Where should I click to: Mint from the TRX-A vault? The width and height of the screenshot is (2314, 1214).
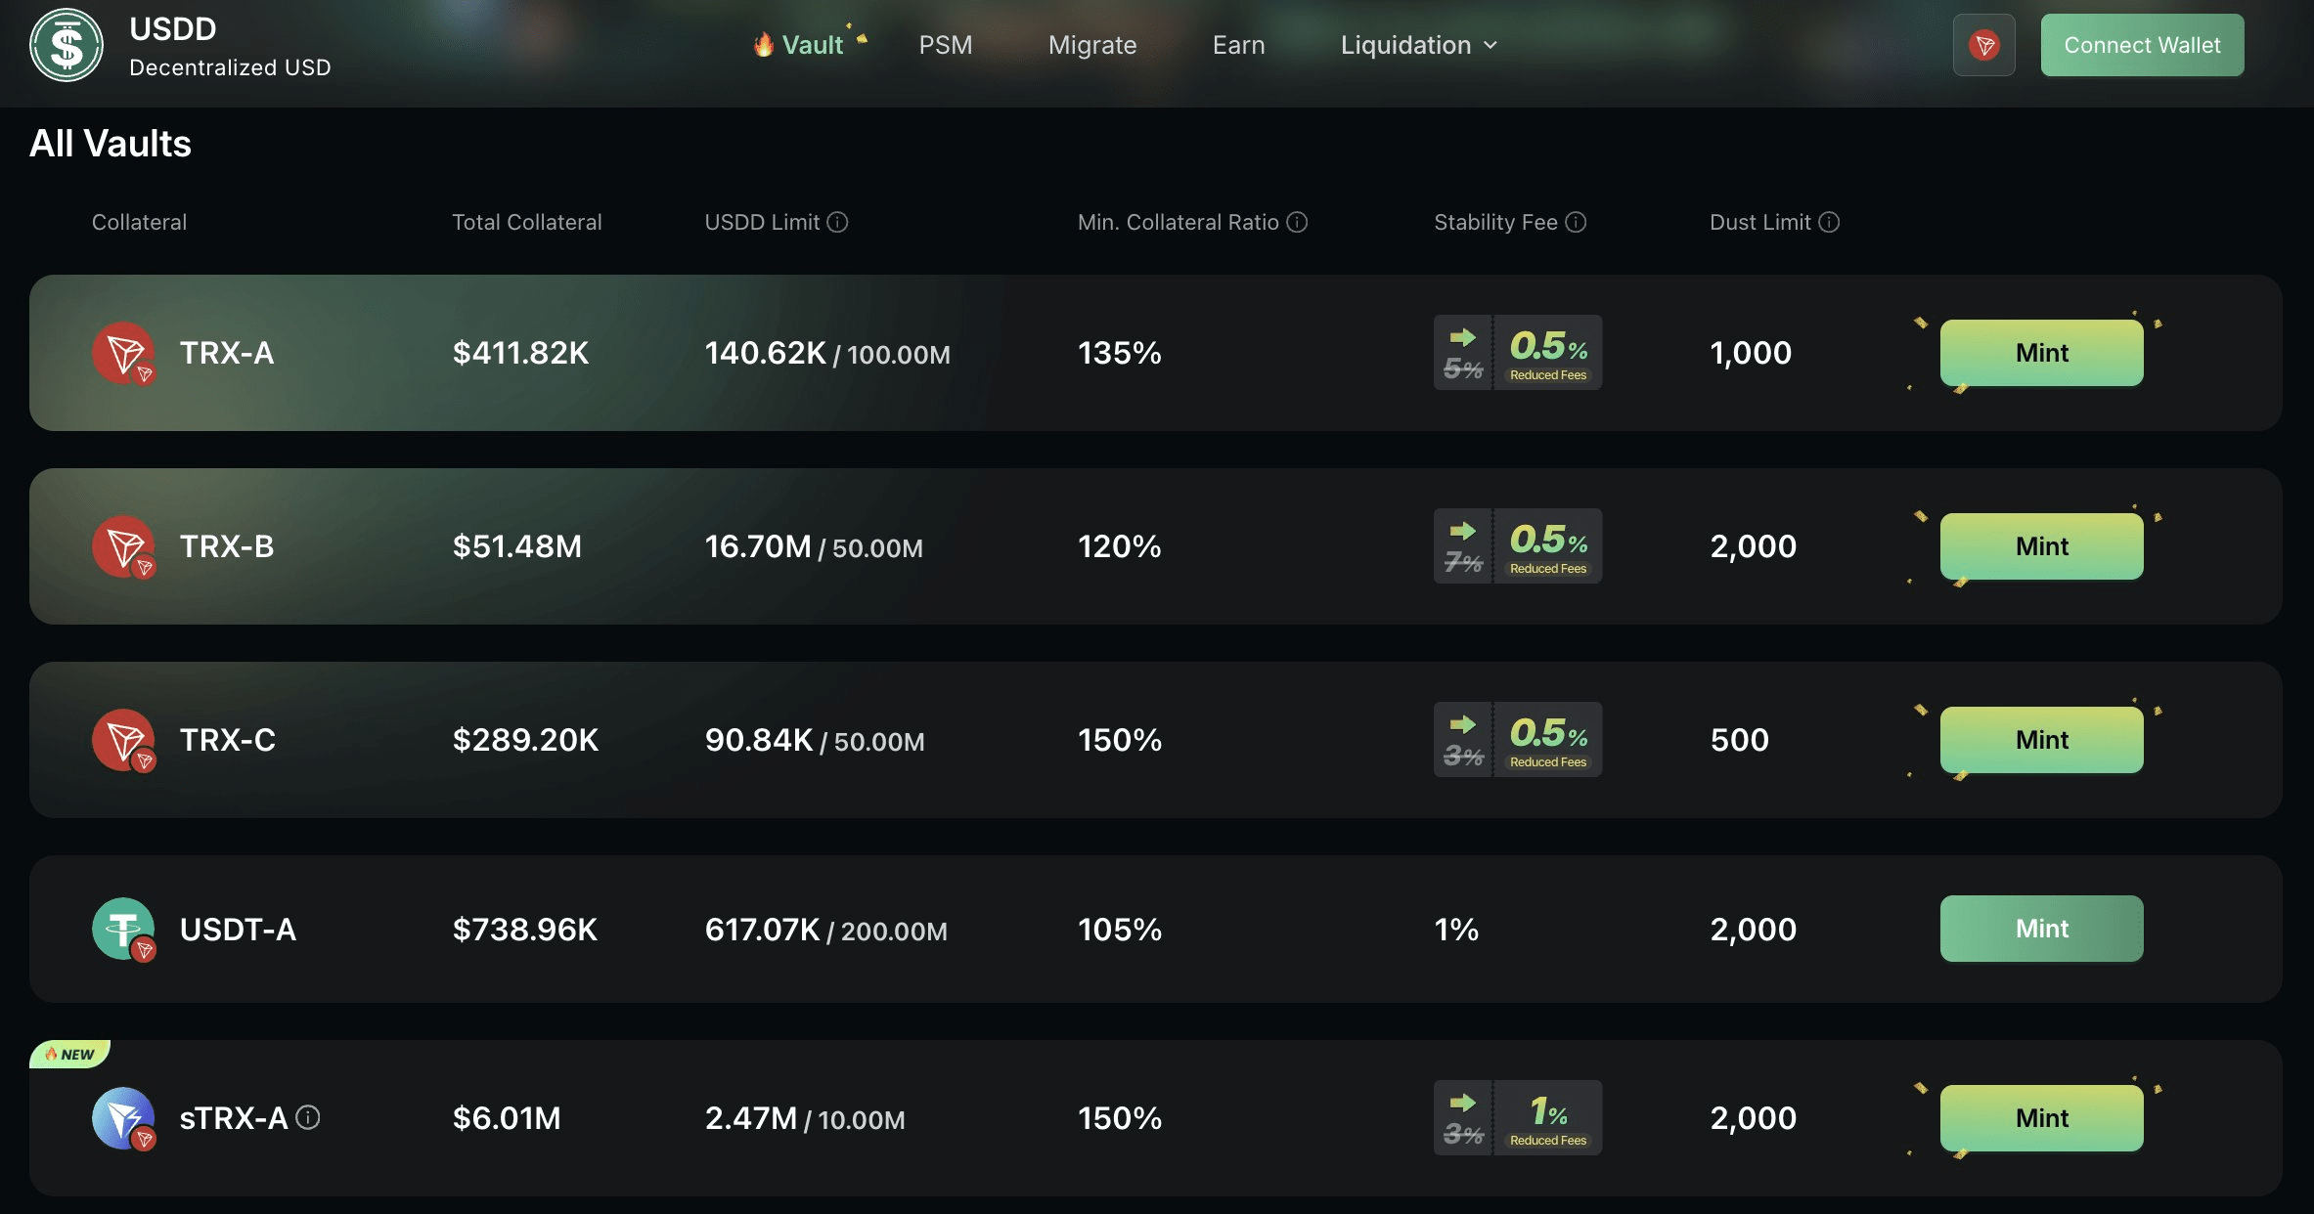(2041, 353)
